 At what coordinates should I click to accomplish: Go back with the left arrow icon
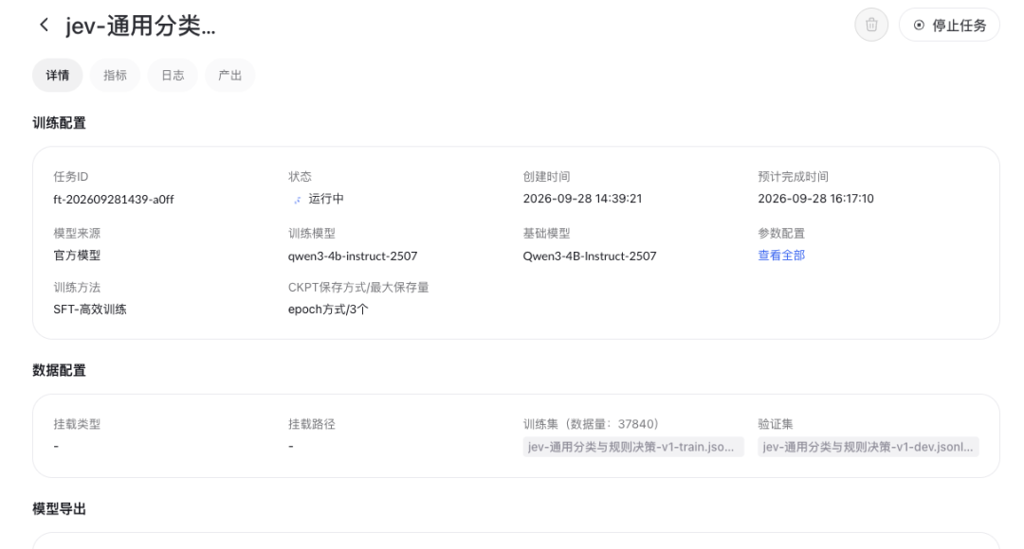coord(44,25)
